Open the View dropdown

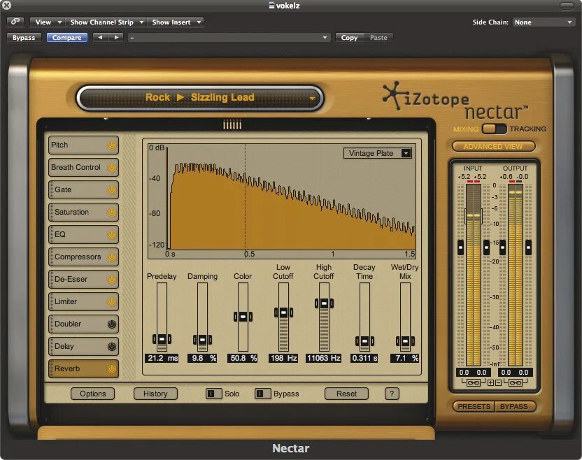47,22
